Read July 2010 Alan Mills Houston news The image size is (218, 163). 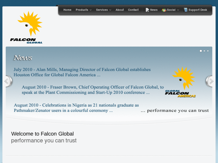82,72
